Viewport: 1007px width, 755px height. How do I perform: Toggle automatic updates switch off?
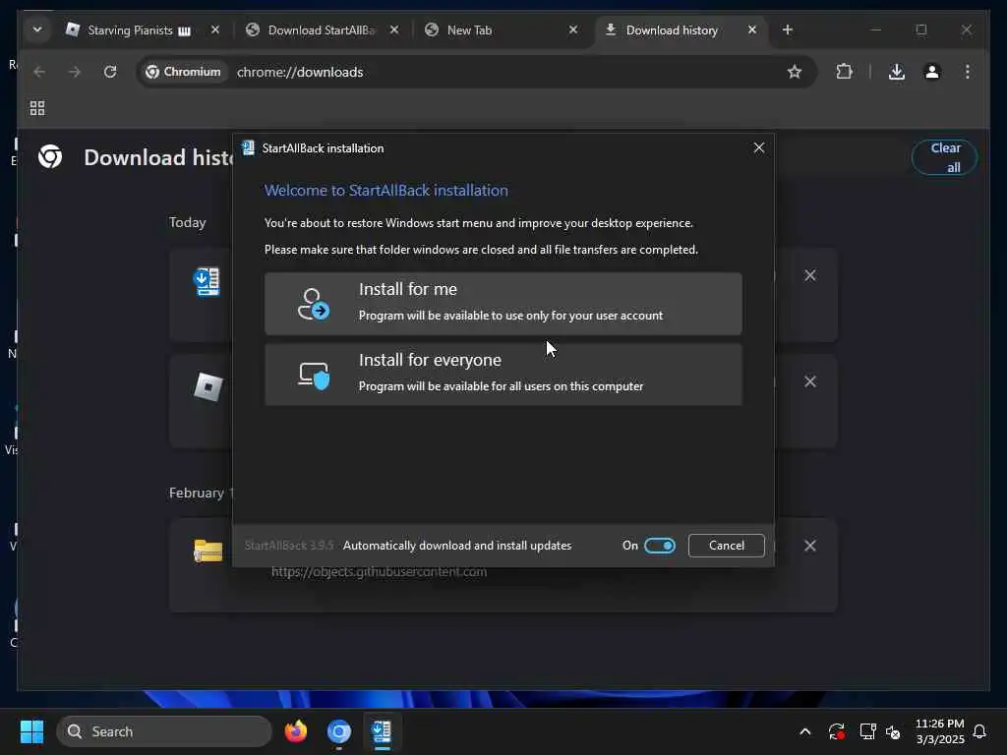pos(660,545)
